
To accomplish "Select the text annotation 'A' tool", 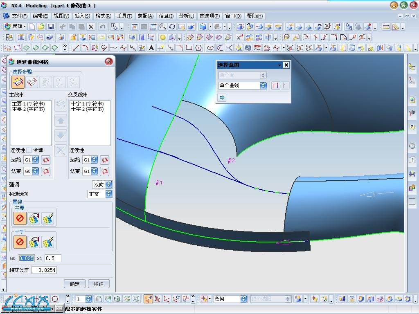I will [x=151, y=48].
